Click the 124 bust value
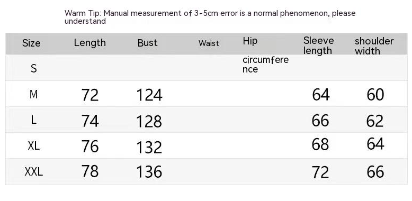This screenshot has height=201, width=412. tap(149, 95)
